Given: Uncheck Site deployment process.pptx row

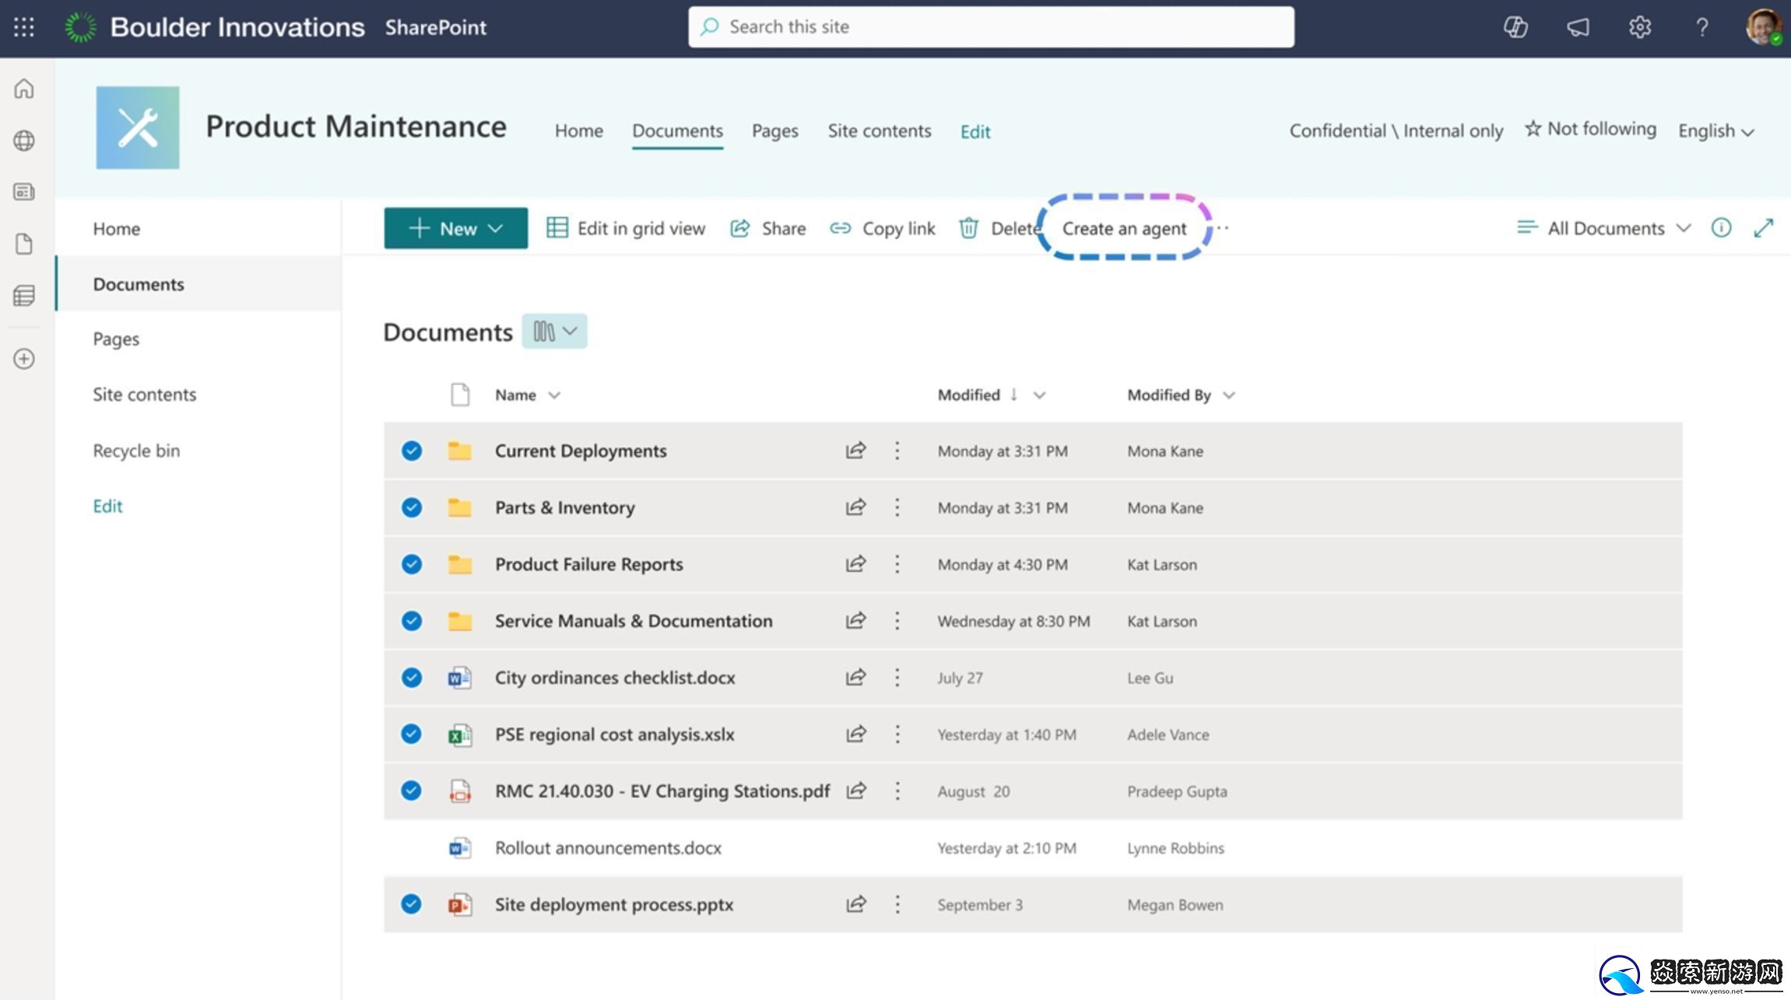Looking at the screenshot, I should (412, 904).
